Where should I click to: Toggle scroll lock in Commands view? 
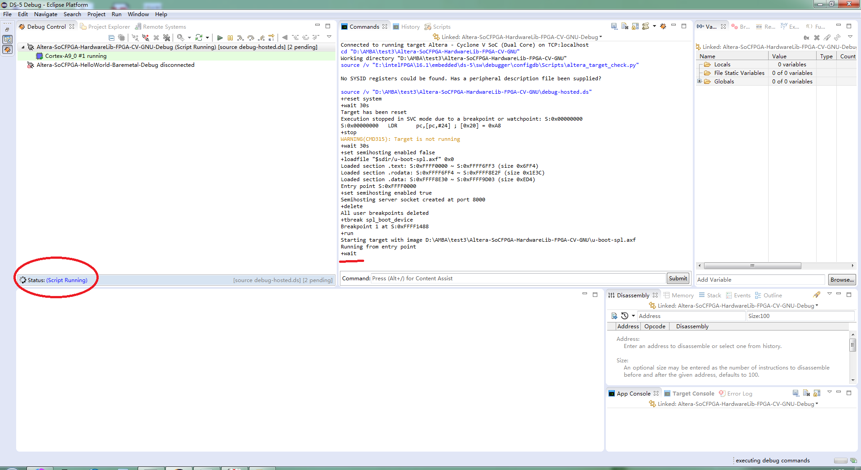coord(635,26)
